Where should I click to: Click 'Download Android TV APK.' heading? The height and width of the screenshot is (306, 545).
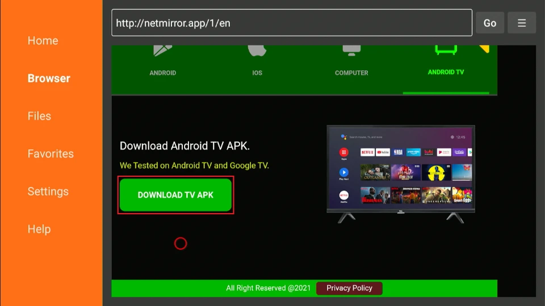[185, 146]
